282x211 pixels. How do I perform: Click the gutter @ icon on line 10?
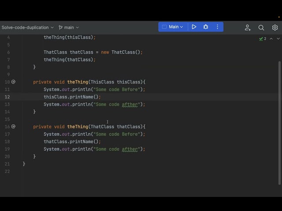coord(13,82)
